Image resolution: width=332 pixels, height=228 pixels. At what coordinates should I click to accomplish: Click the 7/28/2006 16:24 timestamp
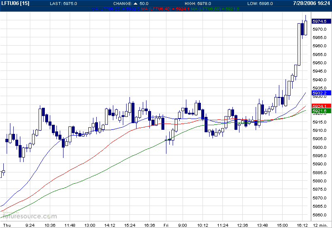click(312, 3)
